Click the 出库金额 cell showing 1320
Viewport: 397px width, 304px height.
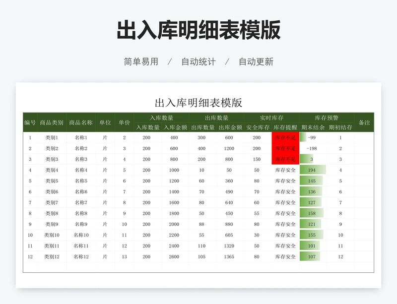[x=229, y=246]
